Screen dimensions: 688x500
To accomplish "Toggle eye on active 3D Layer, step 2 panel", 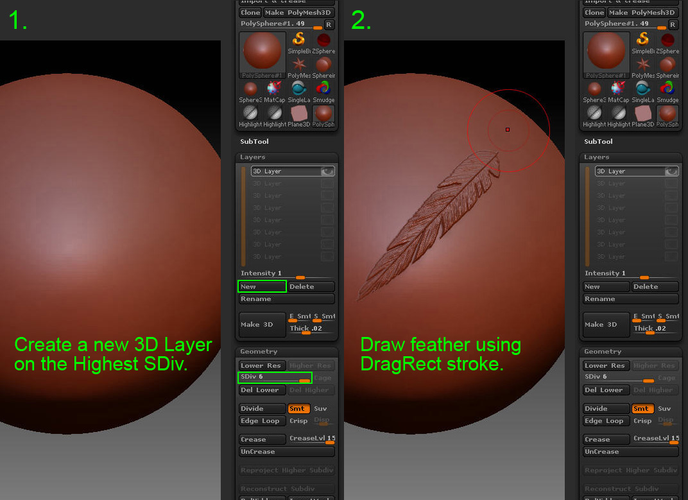I will pos(671,171).
